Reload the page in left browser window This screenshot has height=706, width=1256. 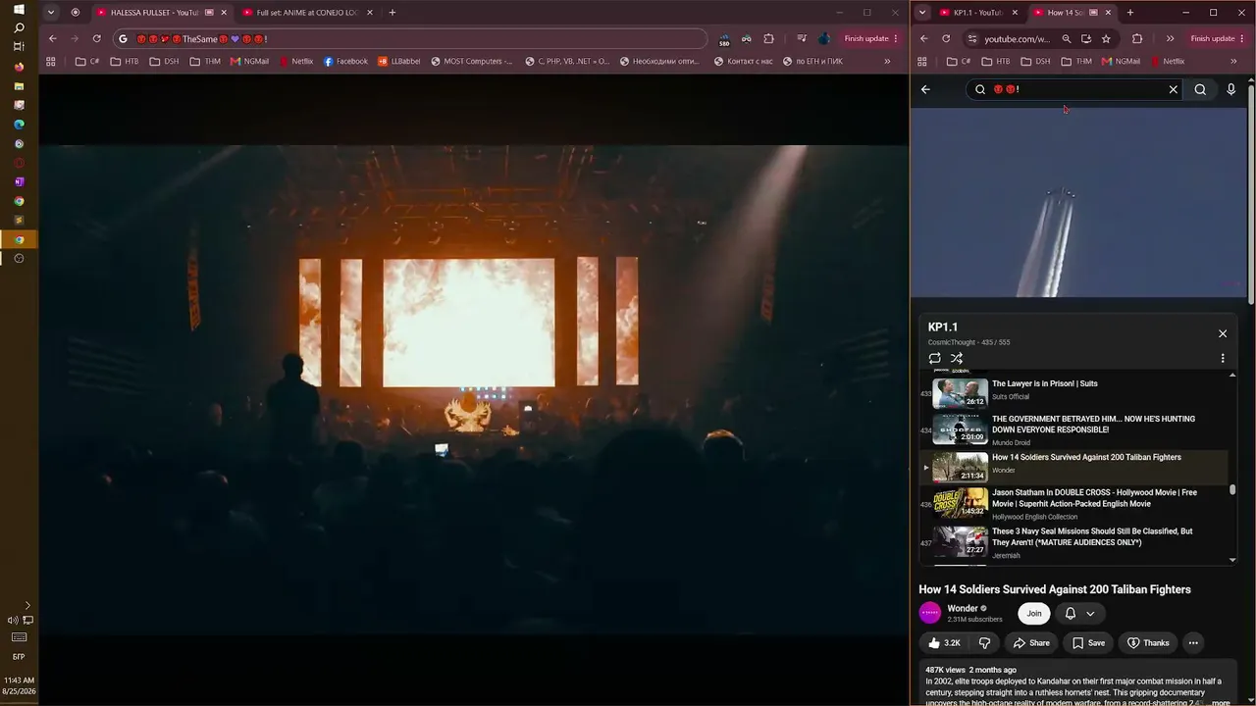pyautogui.click(x=96, y=39)
